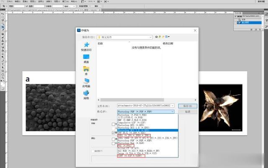Close the Save As (存储为) dialog
Image resolution: width=268 pixels, height=168 pixels.
195,30
